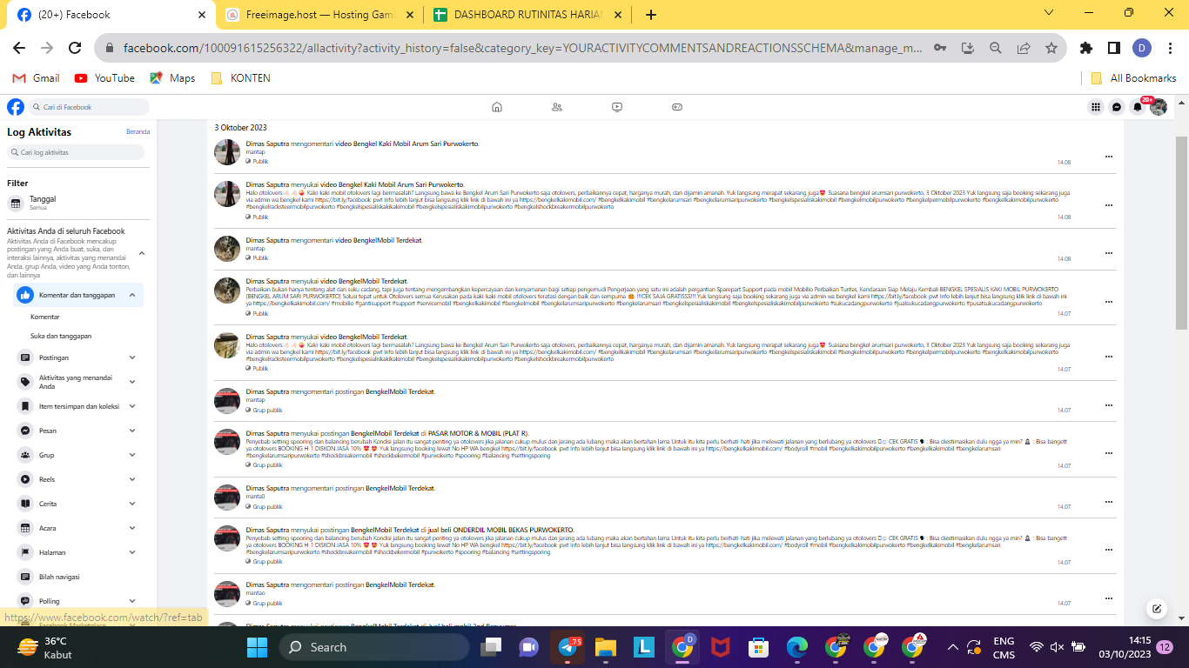The width and height of the screenshot is (1189, 668).
Task: Open the Windows Start menu
Action: click(x=258, y=647)
